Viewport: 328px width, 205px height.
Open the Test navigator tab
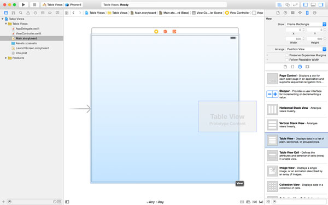(x=36, y=13)
